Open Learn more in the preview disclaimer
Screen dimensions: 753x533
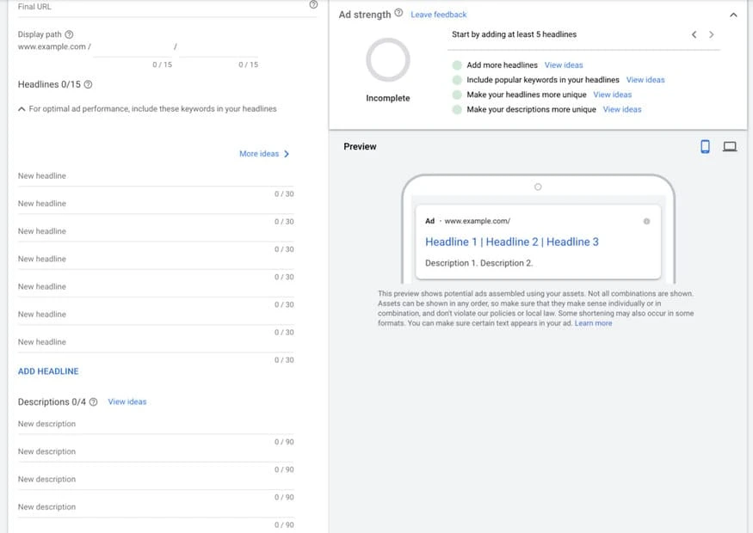[x=594, y=322]
